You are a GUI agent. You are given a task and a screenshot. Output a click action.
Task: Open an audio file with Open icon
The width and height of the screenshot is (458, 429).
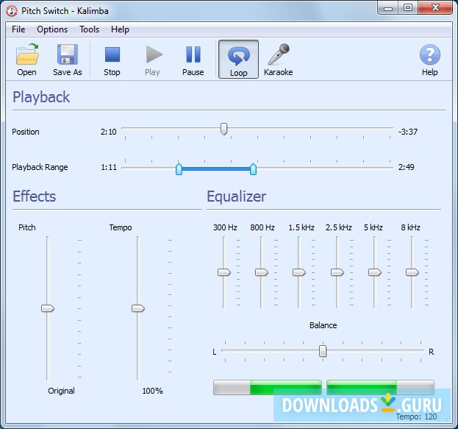coord(27,60)
